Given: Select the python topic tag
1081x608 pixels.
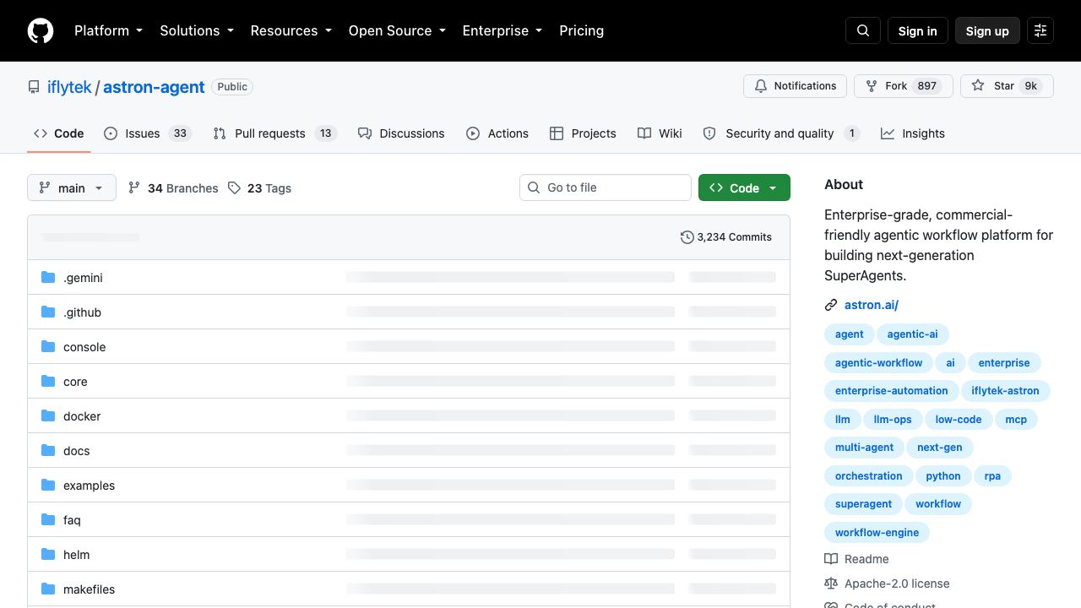Looking at the screenshot, I should pos(943,476).
